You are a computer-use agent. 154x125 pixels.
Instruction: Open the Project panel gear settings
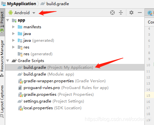coord(131,13)
